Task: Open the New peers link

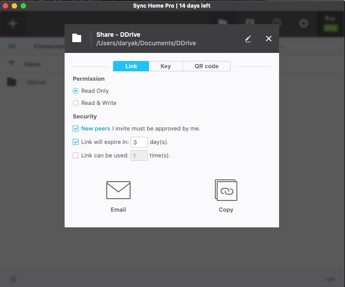Action: click(96, 128)
